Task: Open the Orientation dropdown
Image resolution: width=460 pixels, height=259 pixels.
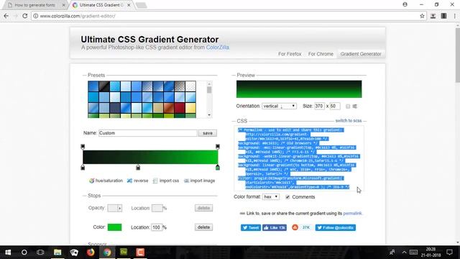Action: pos(279,106)
